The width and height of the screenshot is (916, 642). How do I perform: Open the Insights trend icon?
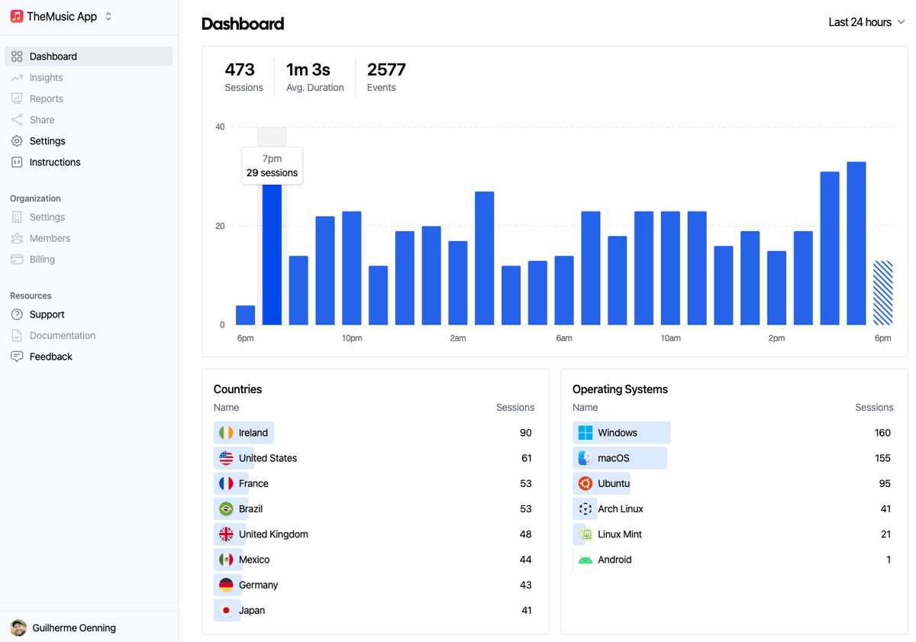tap(15, 77)
